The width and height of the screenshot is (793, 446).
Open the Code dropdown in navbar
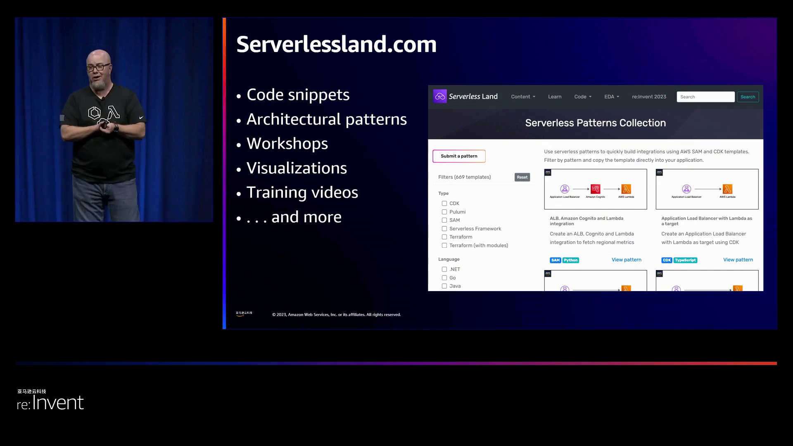pos(583,97)
